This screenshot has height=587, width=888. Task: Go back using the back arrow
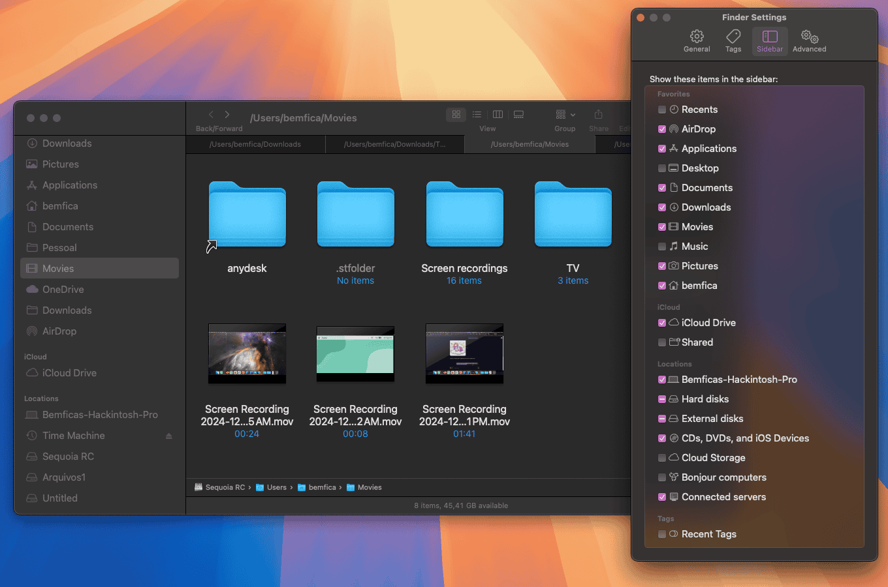pyautogui.click(x=211, y=115)
